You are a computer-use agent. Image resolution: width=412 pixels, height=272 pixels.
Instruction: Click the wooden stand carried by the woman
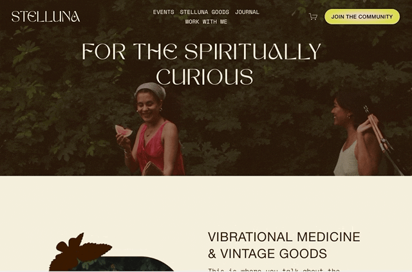[382, 139]
